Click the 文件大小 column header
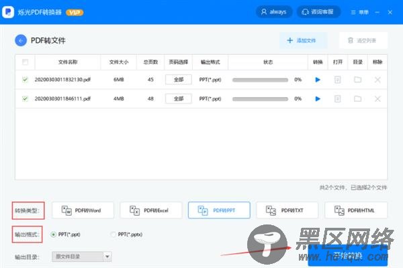This screenshot has height=268, width=403. click(x=118, y=62)
